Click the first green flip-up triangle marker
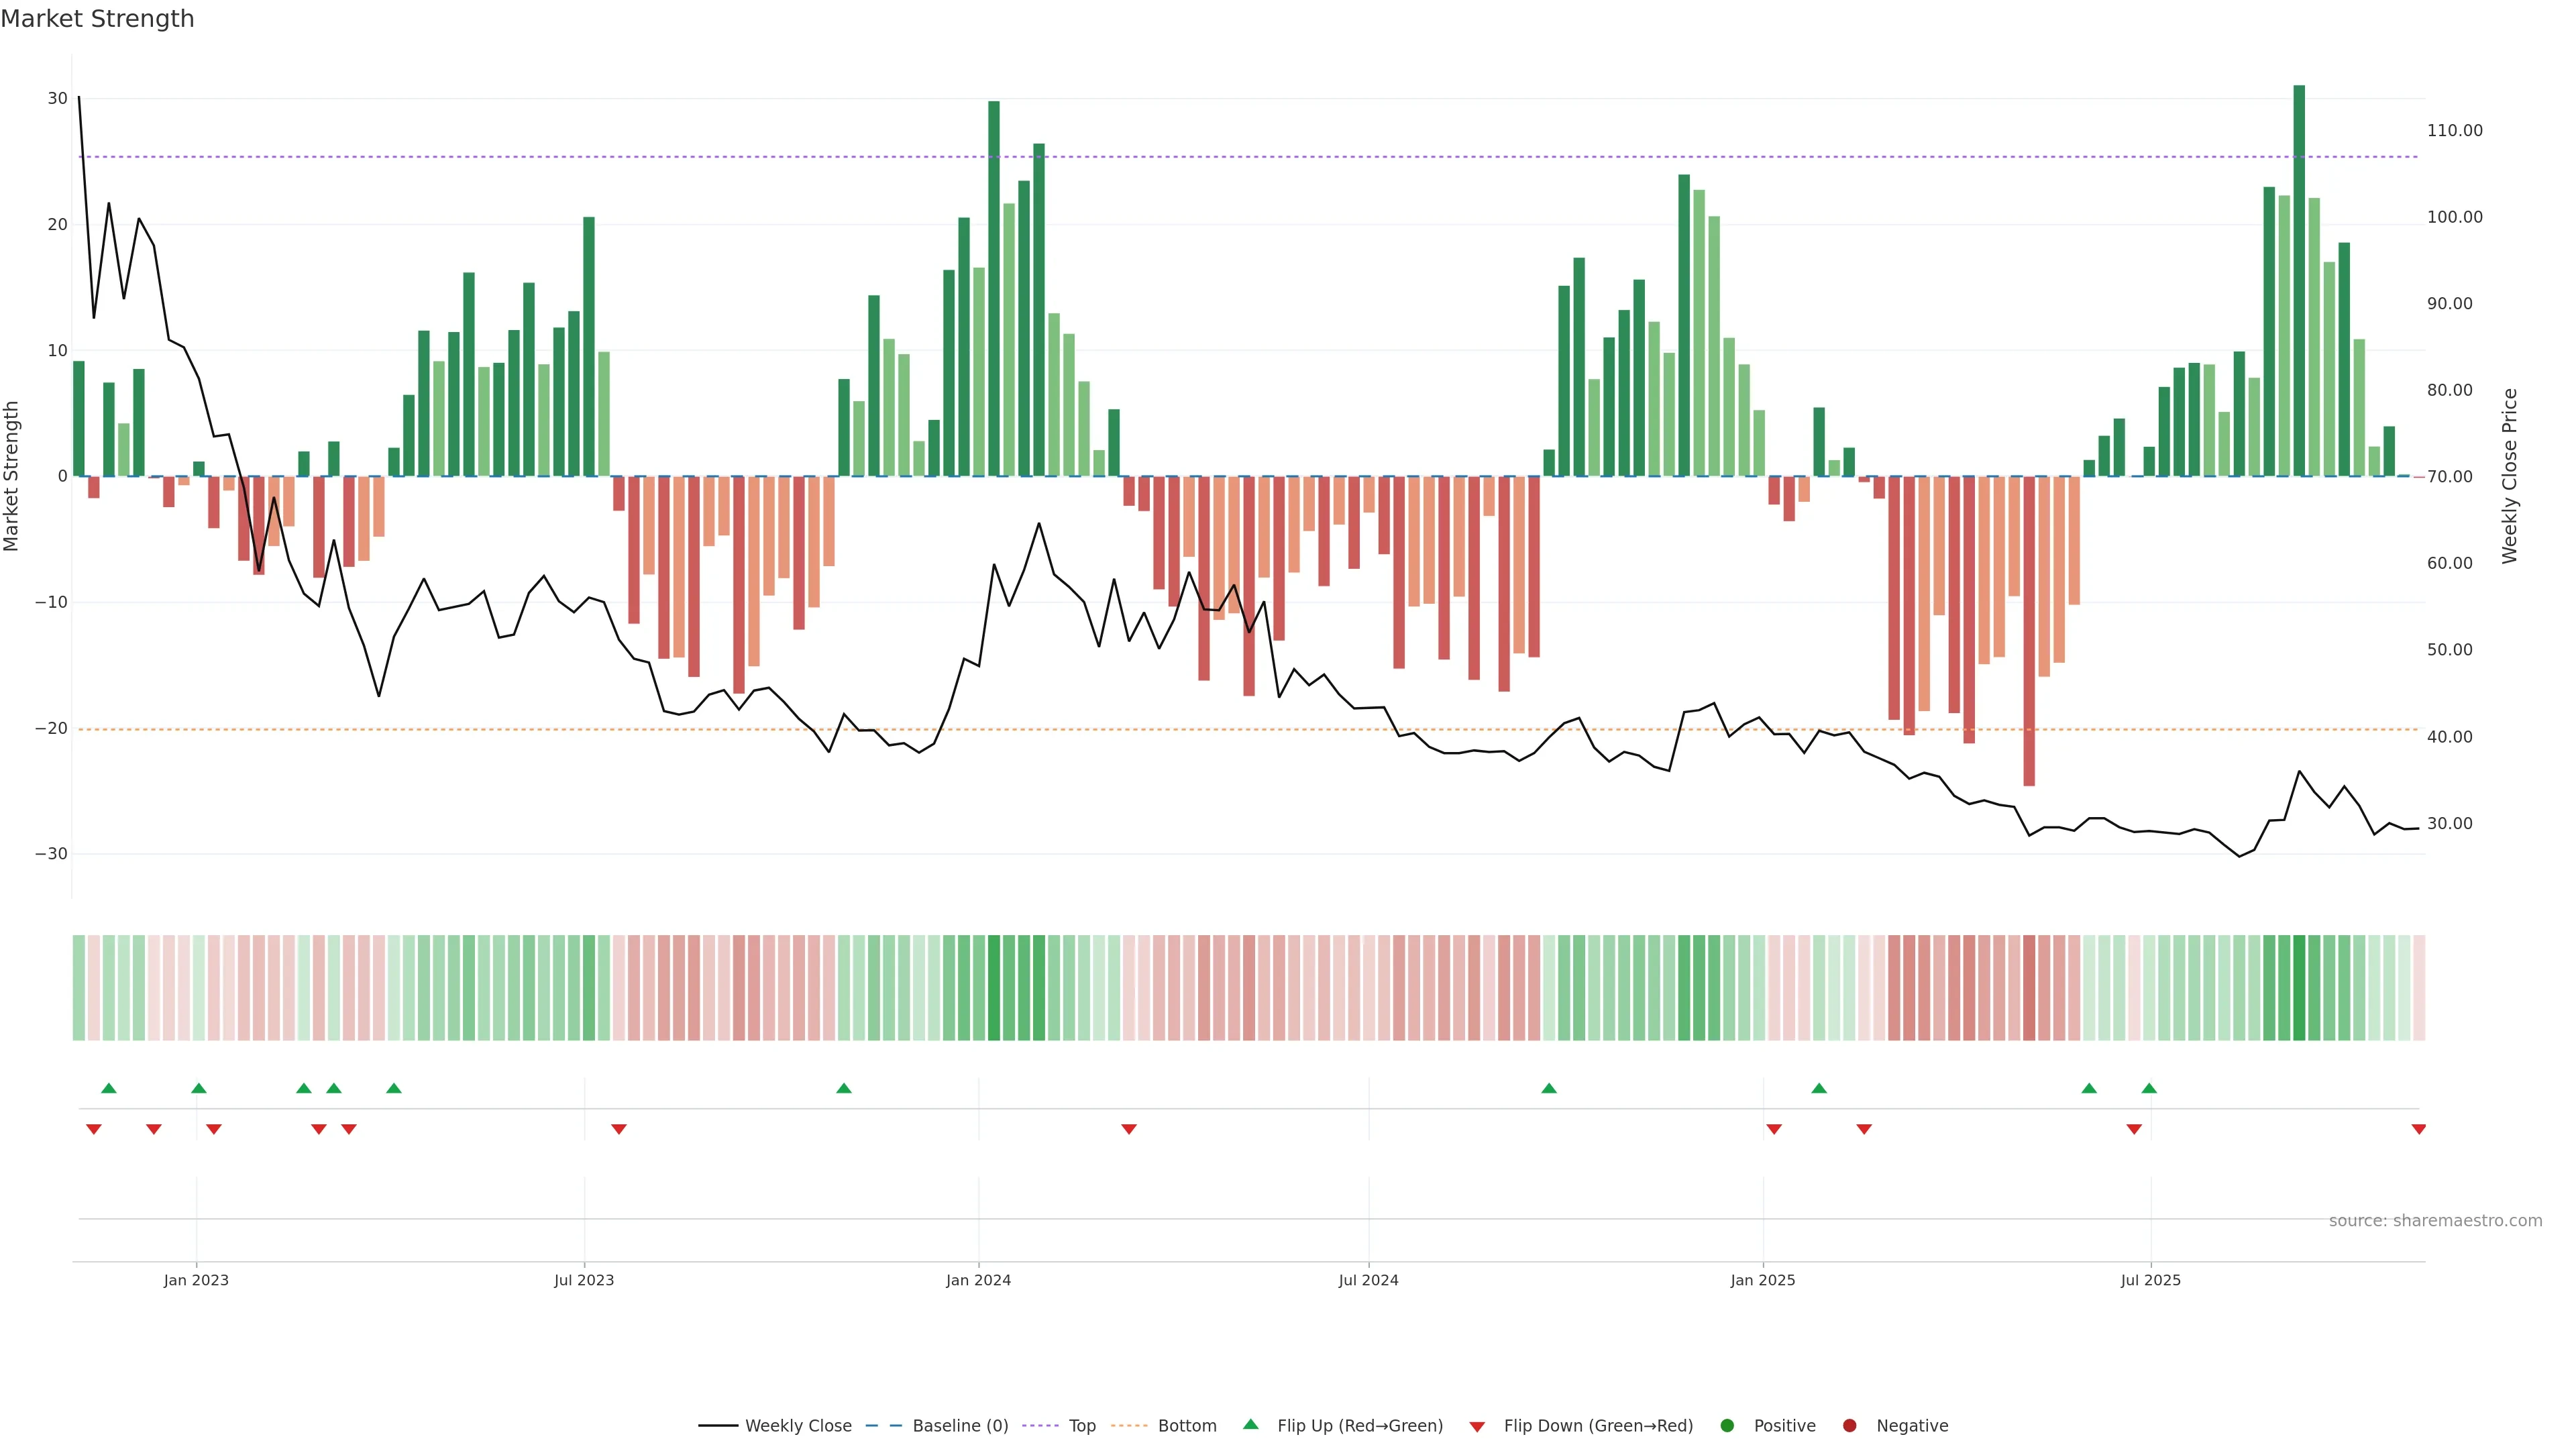This screenshot has width=2576, height=1449. coord(109,1088)
